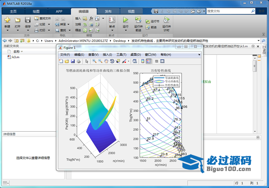Click the Figure 1 open file icon
Image resolution: width=269 pixels, height=188 pixels.
pyautogui.click(x=67, y=61)
